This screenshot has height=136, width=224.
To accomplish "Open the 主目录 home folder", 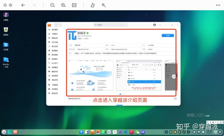I will [x=6, y=46].
